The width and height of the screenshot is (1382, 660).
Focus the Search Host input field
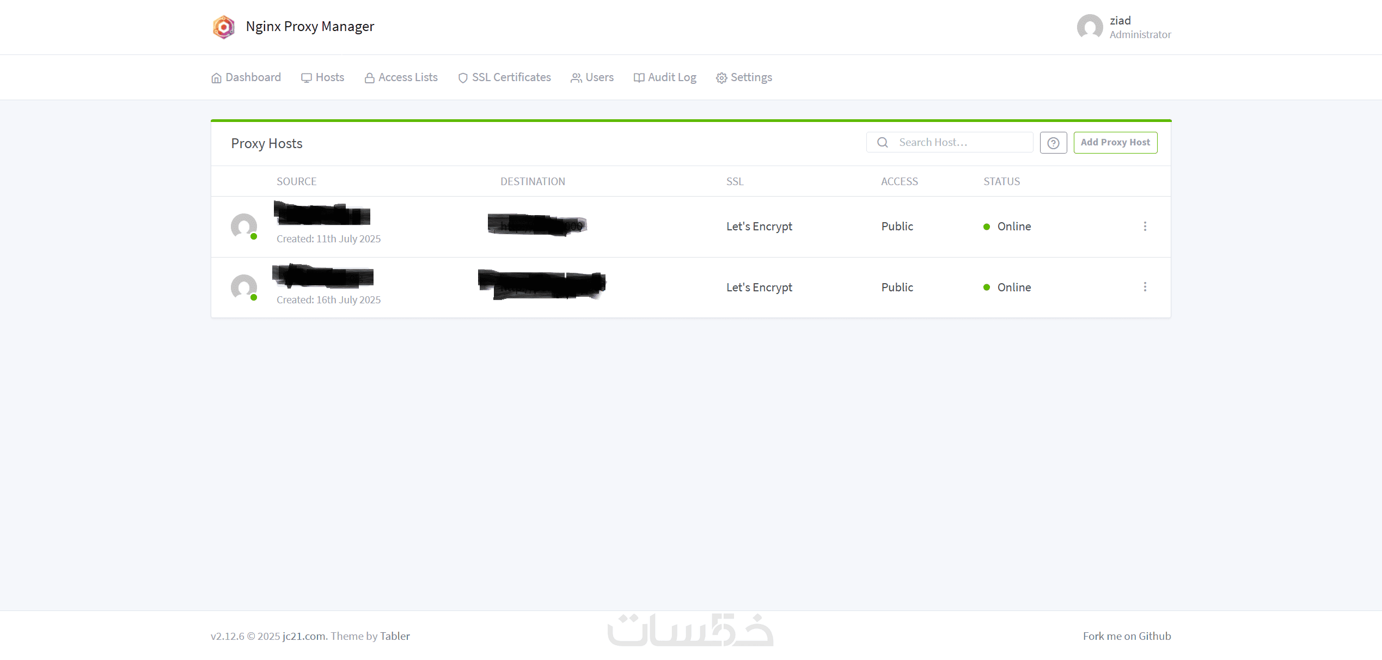coord(950,143)
